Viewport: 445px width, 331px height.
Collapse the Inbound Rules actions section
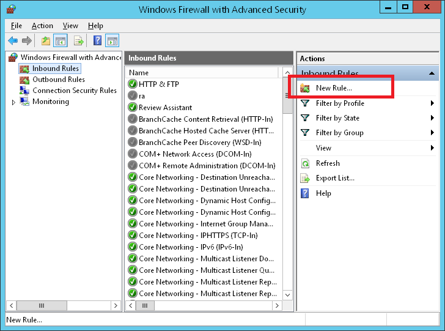pyautogui.click(x=432, y=73)
